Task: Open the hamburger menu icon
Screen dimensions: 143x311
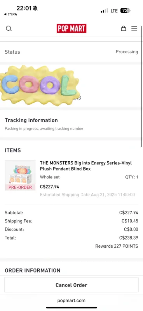Action: click(134, 28)
